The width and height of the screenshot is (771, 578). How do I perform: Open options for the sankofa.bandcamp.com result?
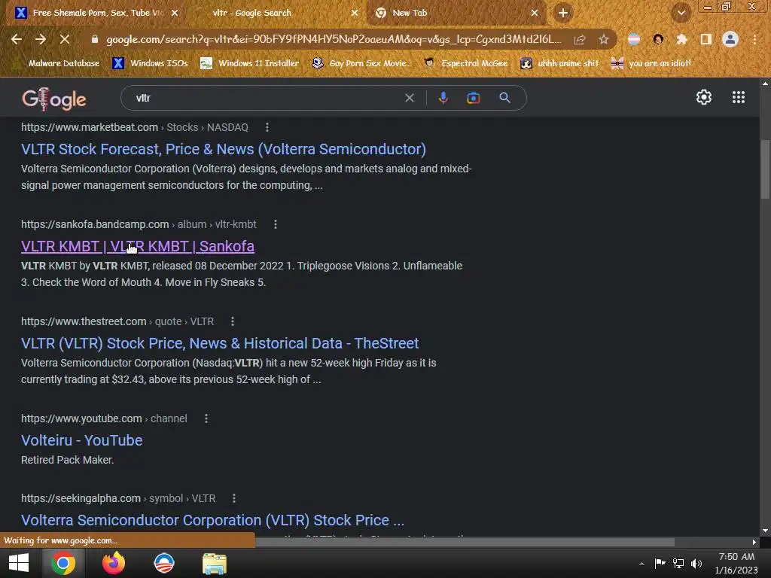[x=276, y=224]
